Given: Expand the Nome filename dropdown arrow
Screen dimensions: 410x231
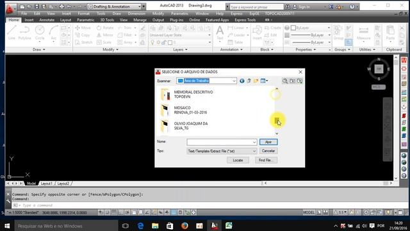Looking at the screenshot, I should click(254, 142).
